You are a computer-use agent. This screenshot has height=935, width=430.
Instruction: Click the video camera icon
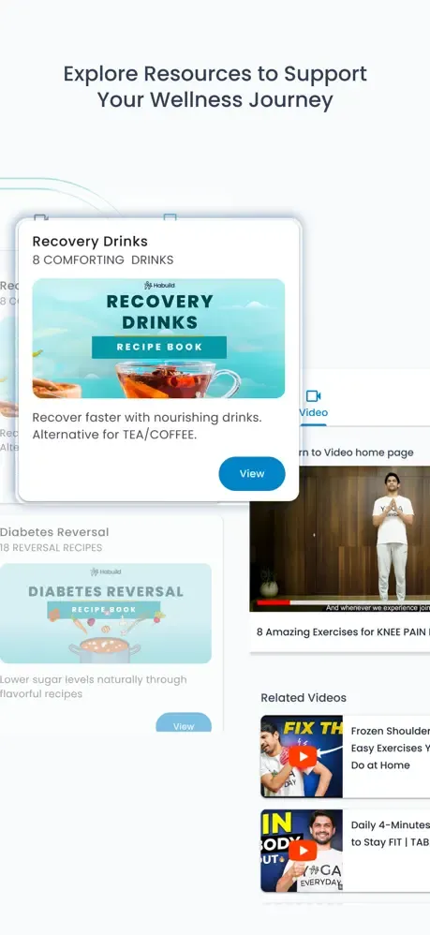pos(313,396)
